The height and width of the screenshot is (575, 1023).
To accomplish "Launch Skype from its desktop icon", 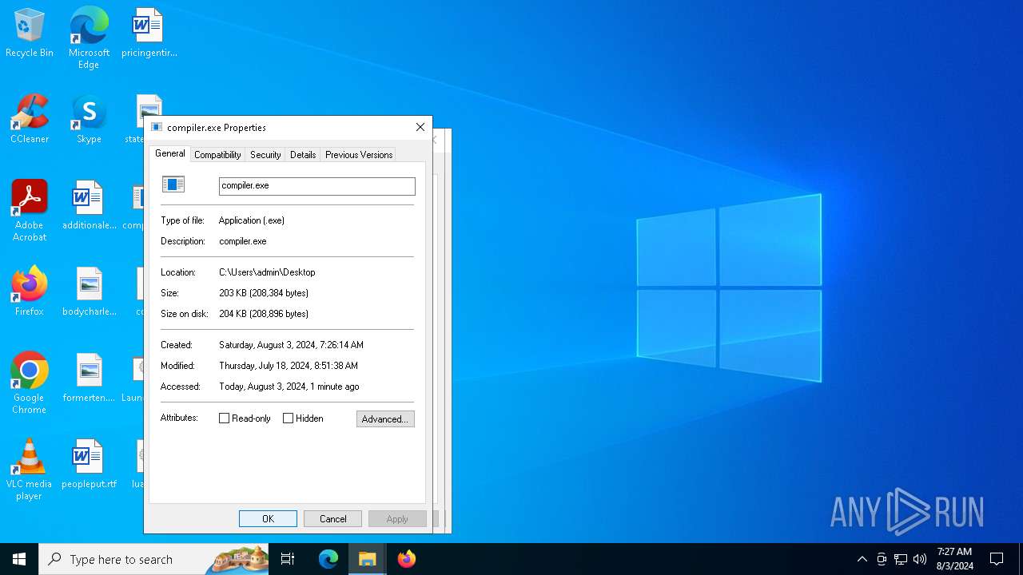I will [x=89, y=120].
